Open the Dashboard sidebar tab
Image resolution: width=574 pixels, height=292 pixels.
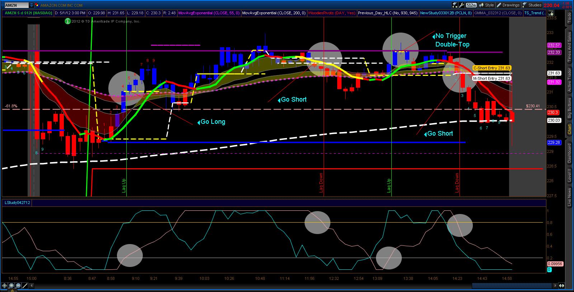569,153
